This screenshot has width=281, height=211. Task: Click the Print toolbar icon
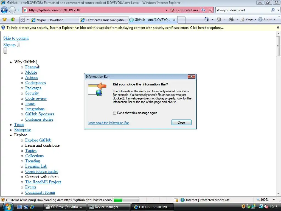[231, 19]
